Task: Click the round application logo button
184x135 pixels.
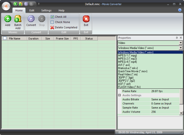Action: [x=6, y=6]
